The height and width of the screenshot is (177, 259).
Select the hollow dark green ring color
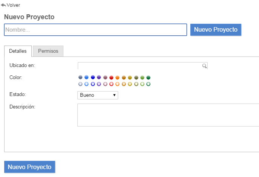click(x=148, y=84)
